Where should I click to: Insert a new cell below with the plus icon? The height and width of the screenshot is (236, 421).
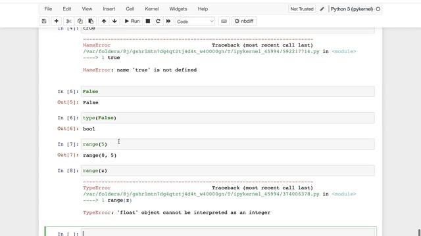(56, 21)
